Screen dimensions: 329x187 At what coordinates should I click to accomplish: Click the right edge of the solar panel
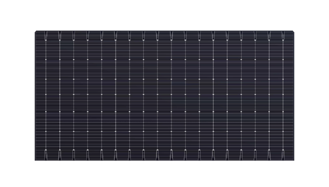[293, 96]
